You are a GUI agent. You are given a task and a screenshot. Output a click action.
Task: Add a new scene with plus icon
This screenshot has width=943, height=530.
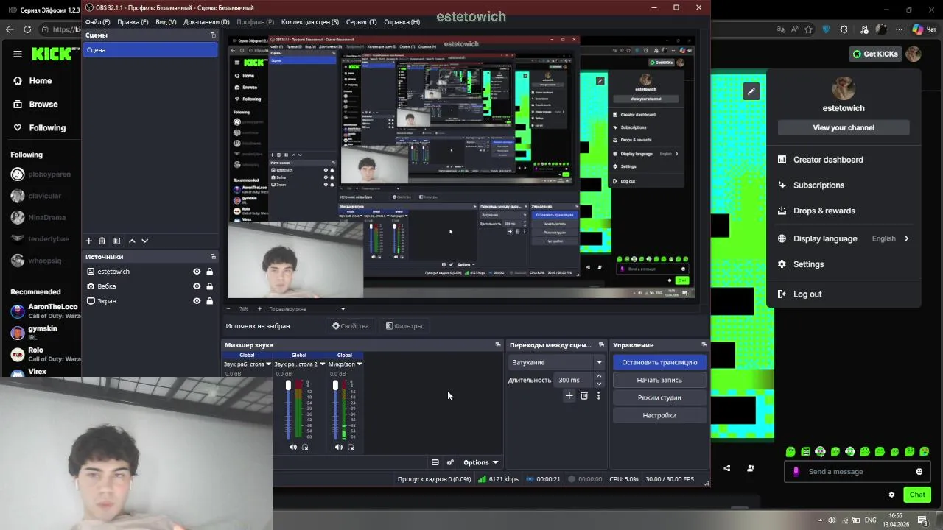[x=89, y=241]
